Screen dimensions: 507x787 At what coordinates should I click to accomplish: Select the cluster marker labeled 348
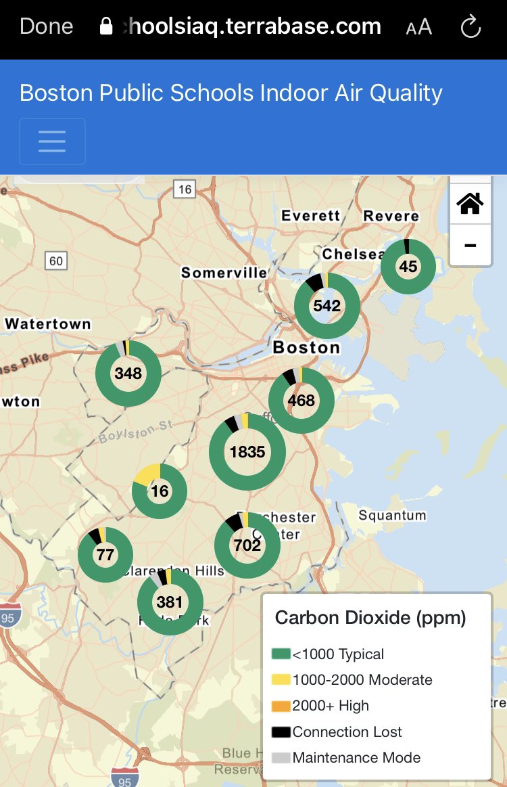128,374
